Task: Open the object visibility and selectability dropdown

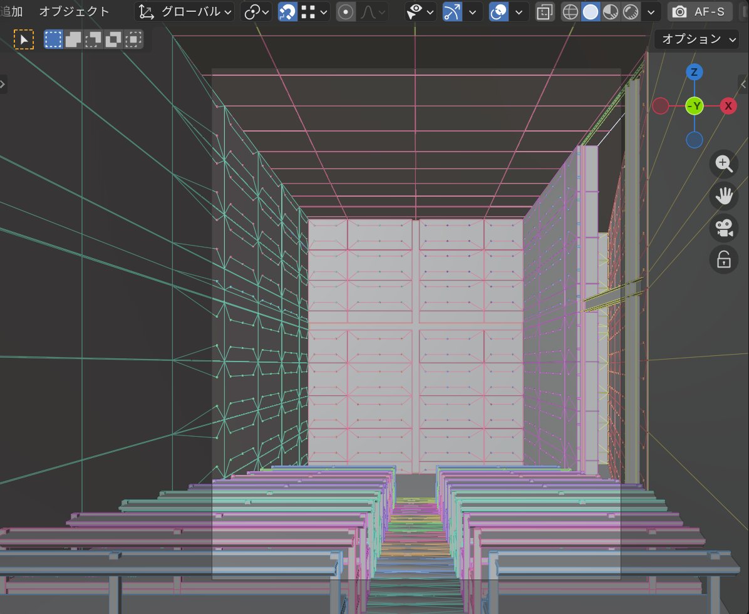Action: click(420, 12)
